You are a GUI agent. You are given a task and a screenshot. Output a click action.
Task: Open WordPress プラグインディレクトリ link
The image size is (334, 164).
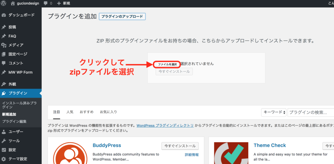click(165, 125)
